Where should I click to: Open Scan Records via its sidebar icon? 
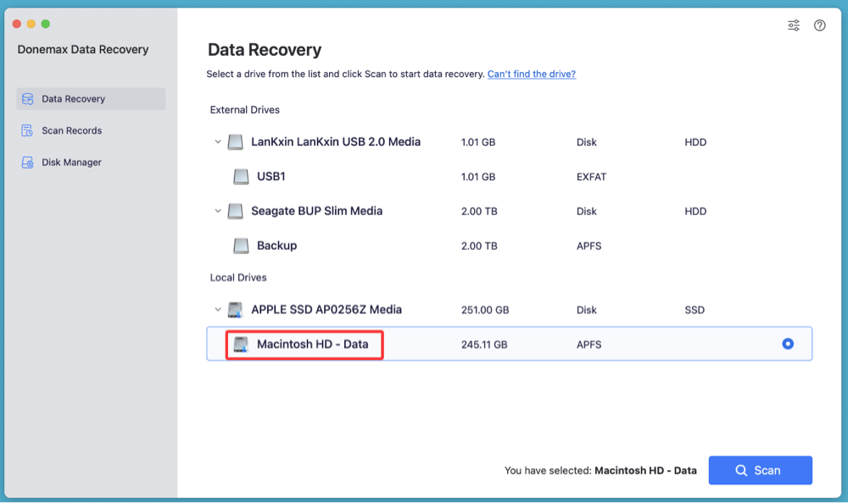[x=27, y=130]
